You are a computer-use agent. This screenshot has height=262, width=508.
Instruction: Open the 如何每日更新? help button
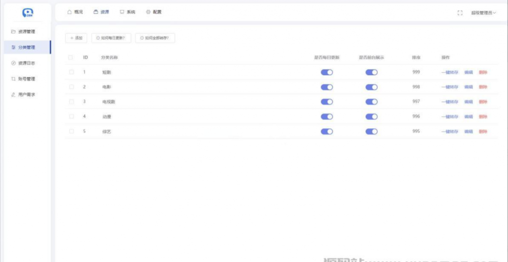(112, 38)
